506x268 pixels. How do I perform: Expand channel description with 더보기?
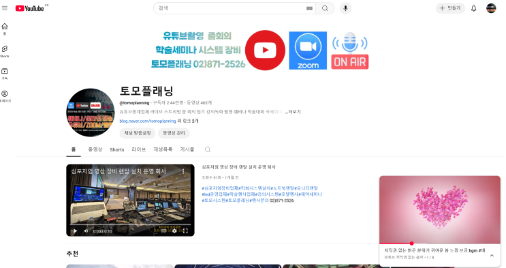tap(292, 112)
